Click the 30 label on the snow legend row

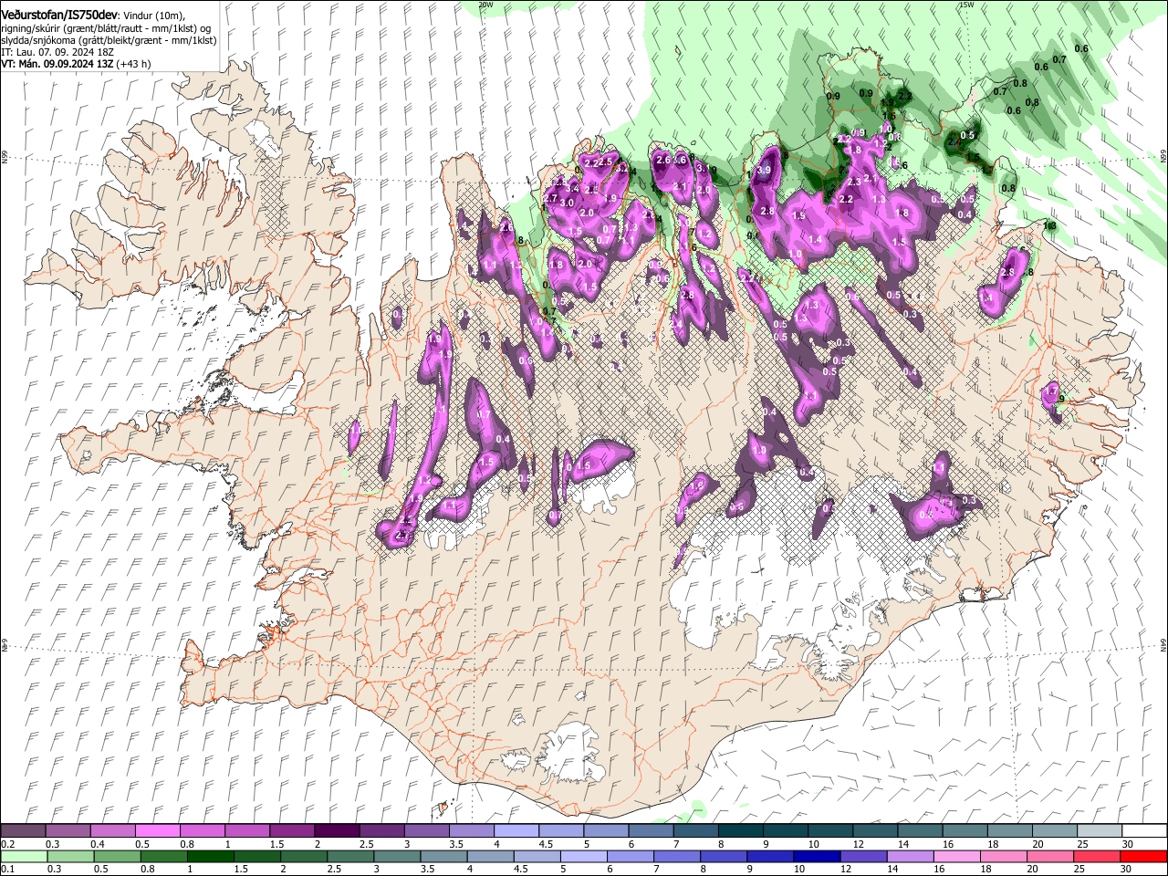point(1127,844)
